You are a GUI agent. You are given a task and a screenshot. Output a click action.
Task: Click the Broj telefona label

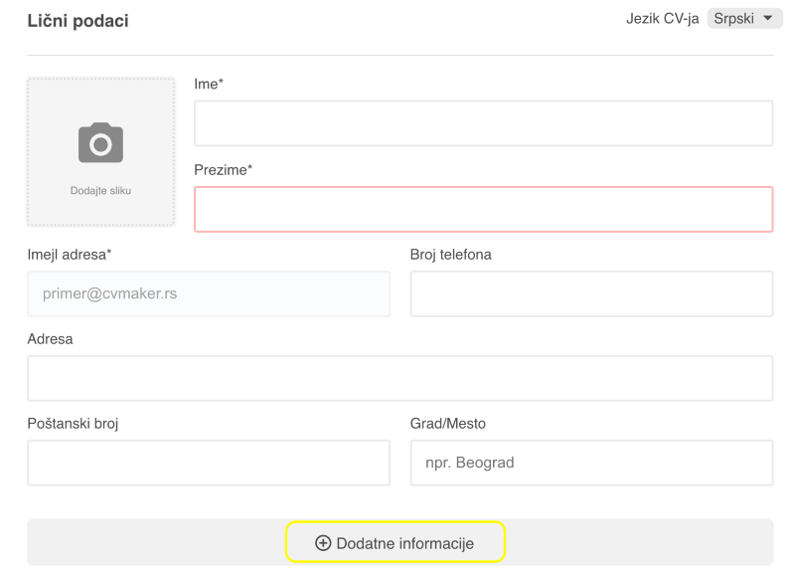tap(451, 255)
